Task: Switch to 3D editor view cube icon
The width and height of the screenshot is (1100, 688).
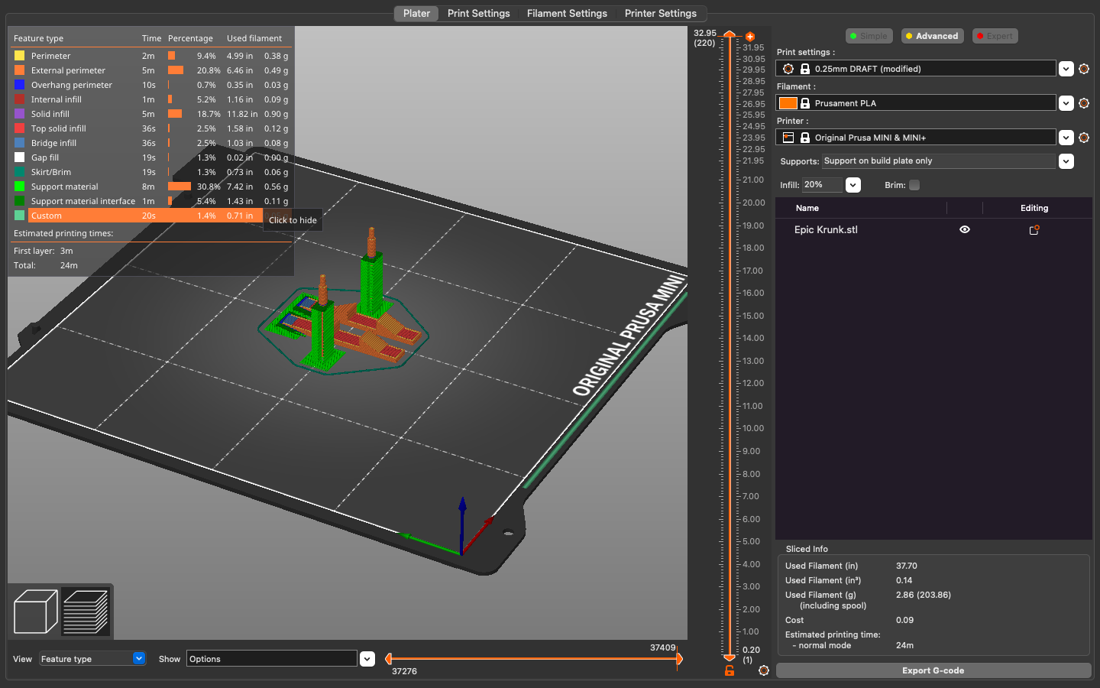Action: [x=35, y=612]
